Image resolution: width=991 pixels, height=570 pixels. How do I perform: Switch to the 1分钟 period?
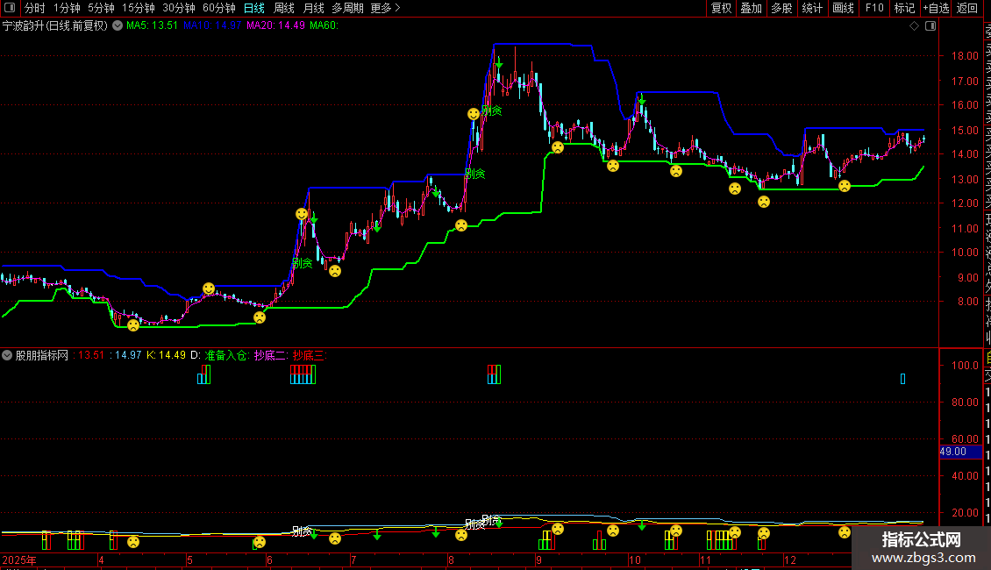click(x=67, y=8)
